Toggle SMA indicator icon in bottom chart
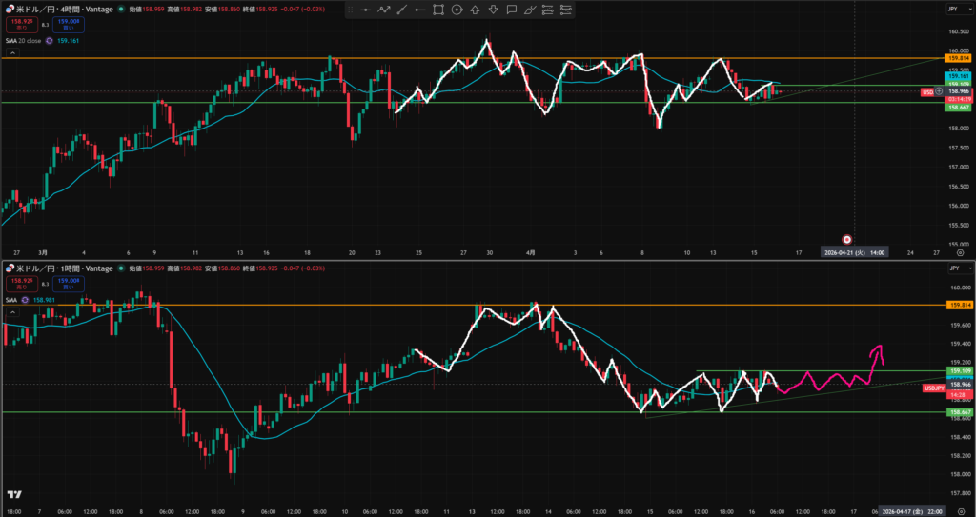Viewport: 976px width, 517px height. pyautogui.click(x=26, y=300)
